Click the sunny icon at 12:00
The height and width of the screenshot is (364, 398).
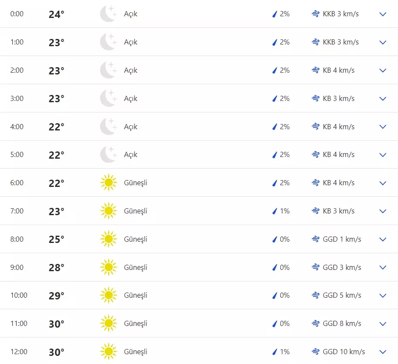click(108, 352)
